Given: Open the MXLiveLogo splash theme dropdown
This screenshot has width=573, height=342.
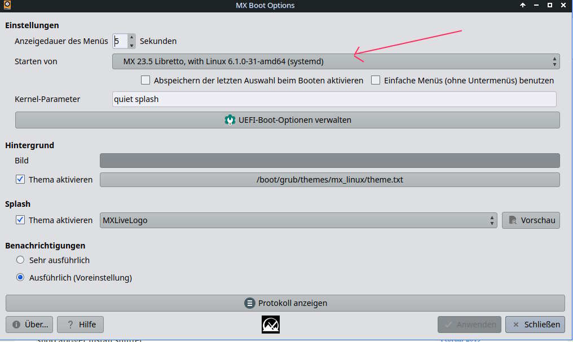Looking at the screenshot, I should point(298,220).
